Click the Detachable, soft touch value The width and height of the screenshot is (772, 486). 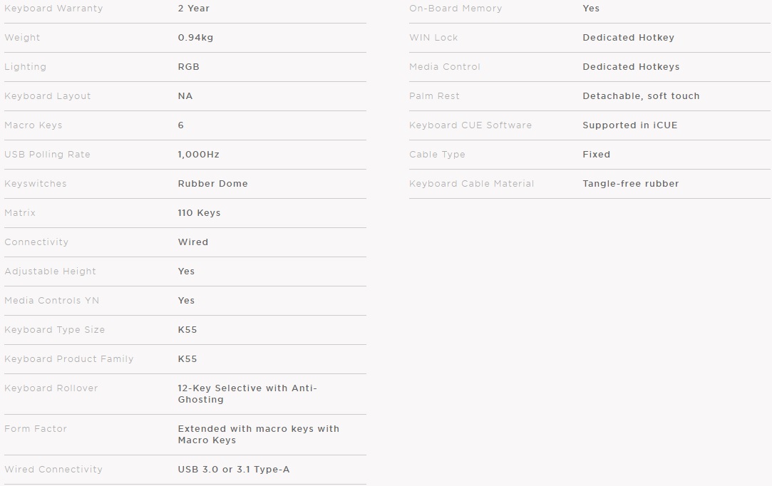tap(641, 96)
